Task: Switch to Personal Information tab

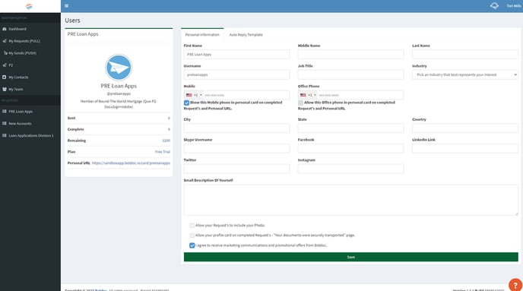Action: coord(202,35)
